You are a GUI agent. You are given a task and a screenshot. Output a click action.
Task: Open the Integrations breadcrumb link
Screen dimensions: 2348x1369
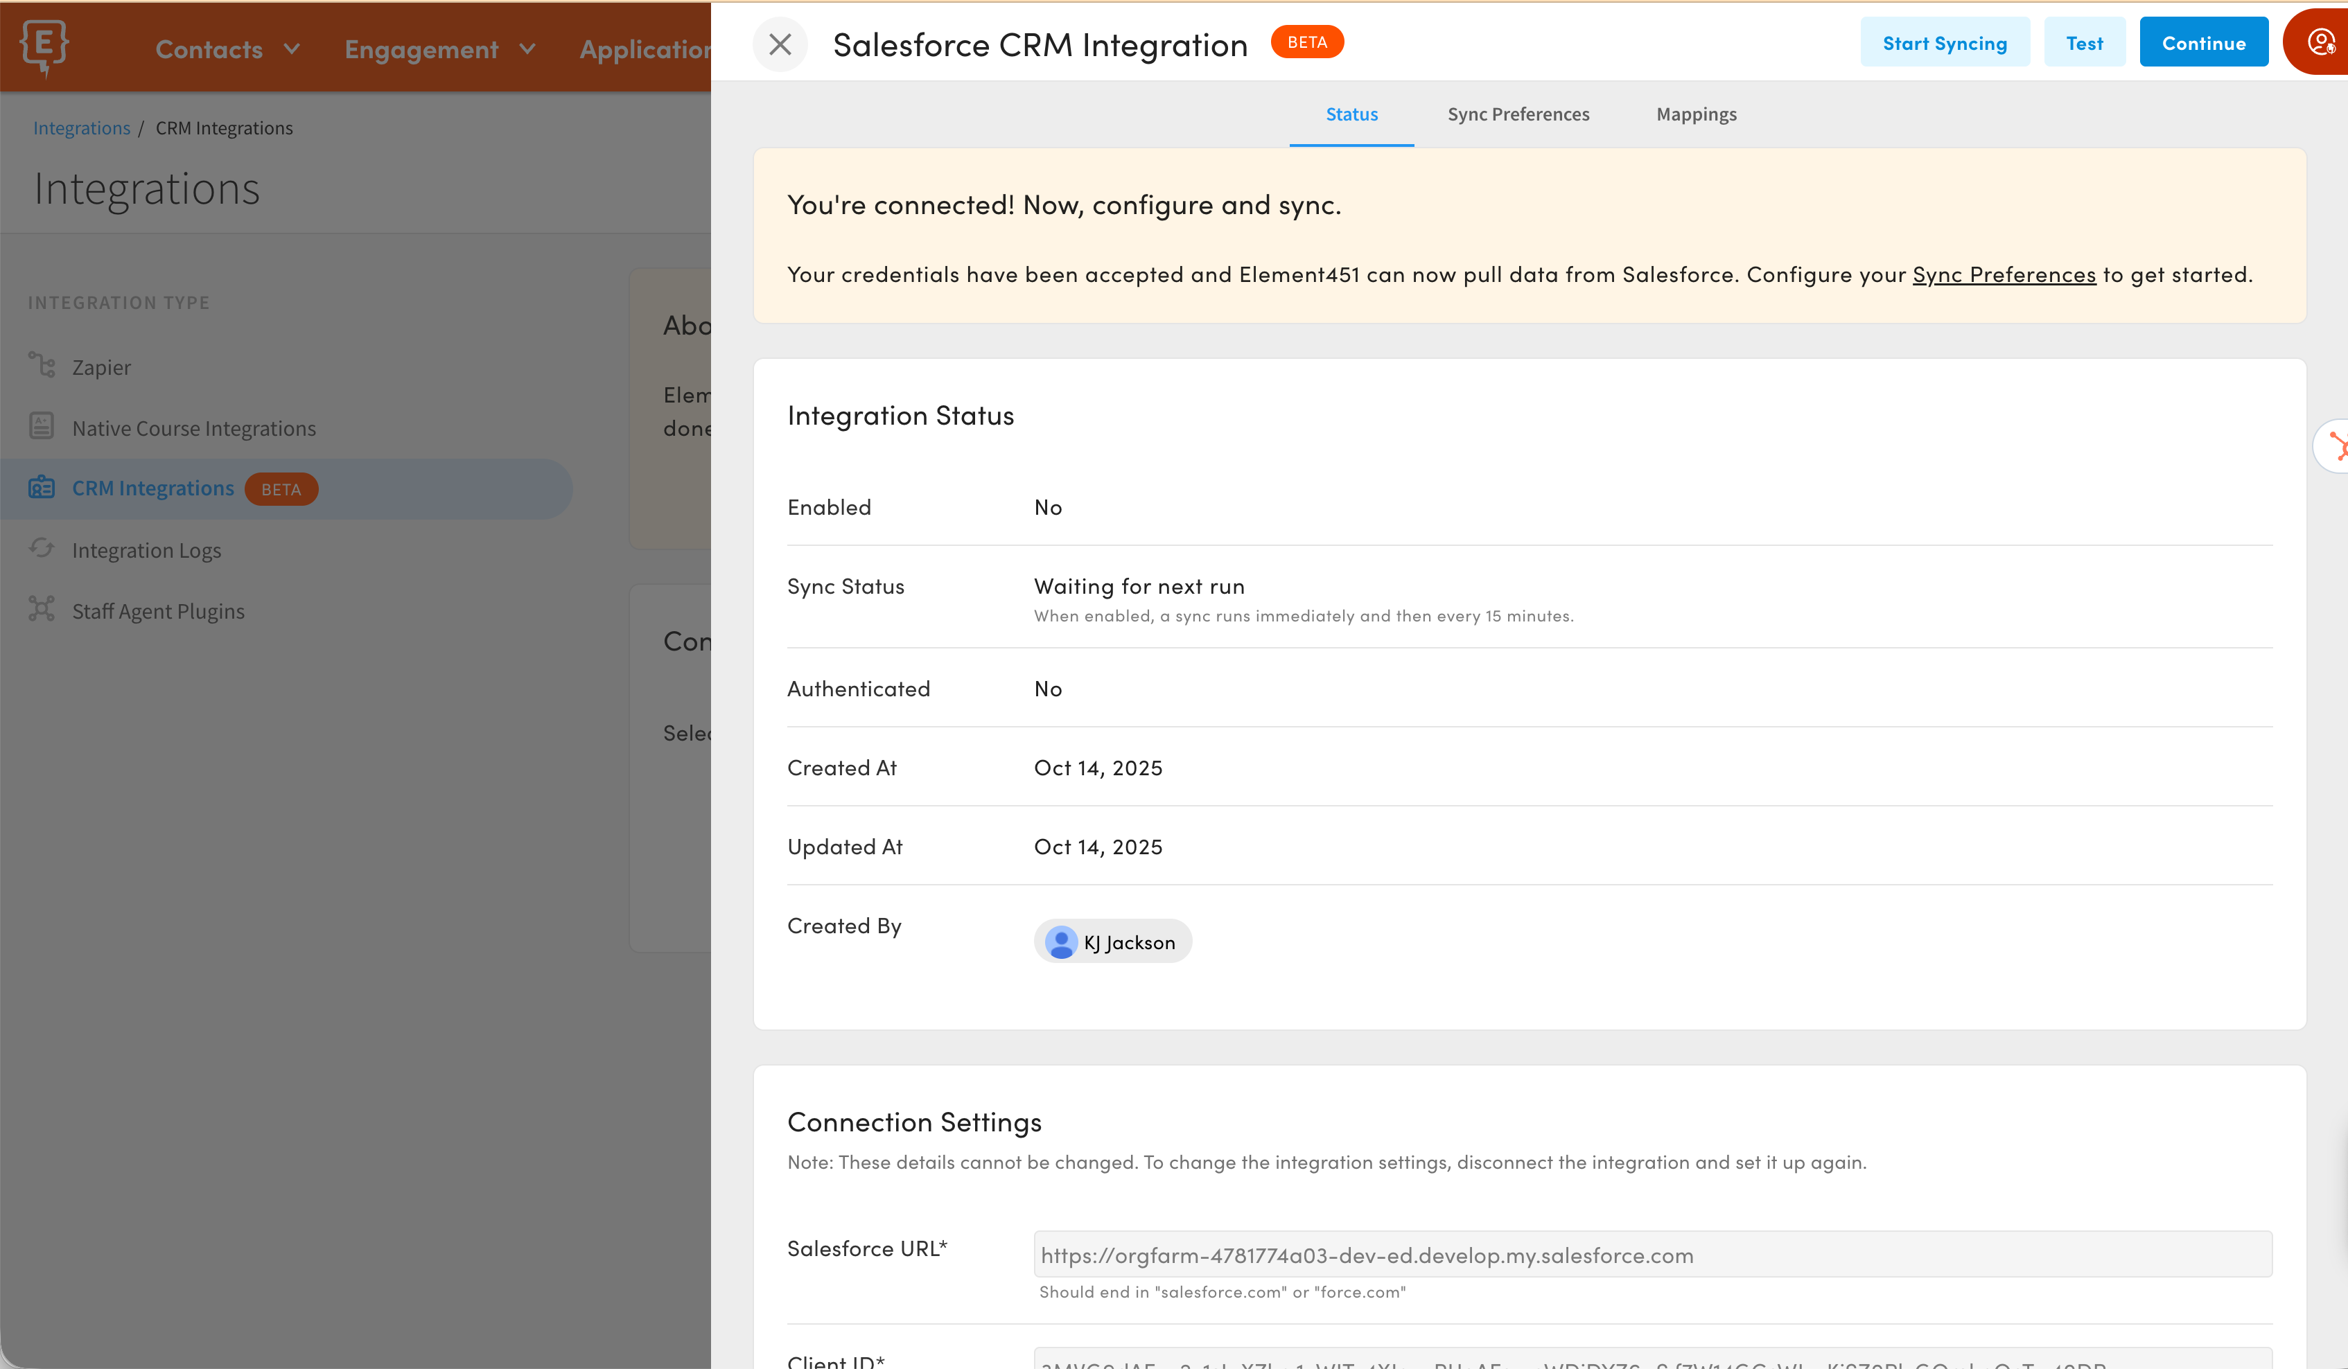point(81,127)
